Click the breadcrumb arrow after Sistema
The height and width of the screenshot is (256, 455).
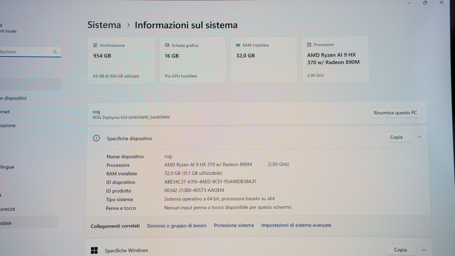pyautogui.click(x=128, y=25)
